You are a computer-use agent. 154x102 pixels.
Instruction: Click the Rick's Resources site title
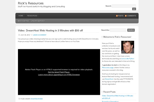pyautogui.click(x=31, y=3)
